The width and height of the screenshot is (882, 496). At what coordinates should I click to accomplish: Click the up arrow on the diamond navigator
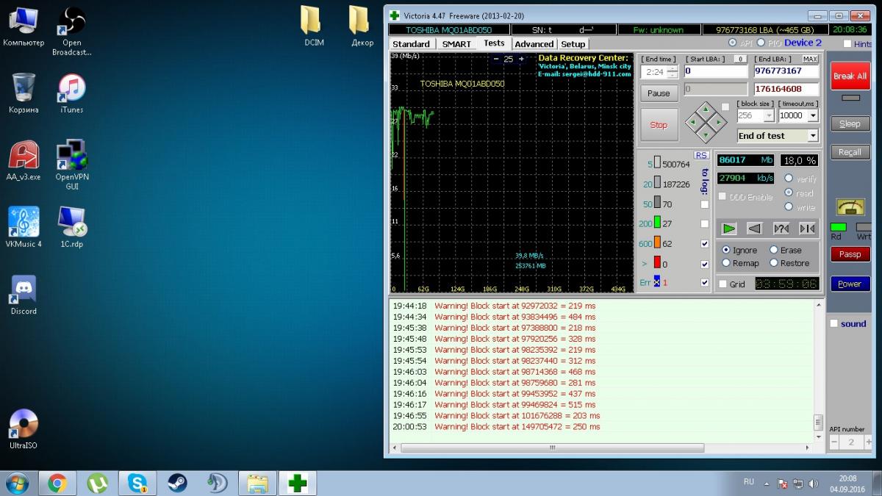point(706,110)
